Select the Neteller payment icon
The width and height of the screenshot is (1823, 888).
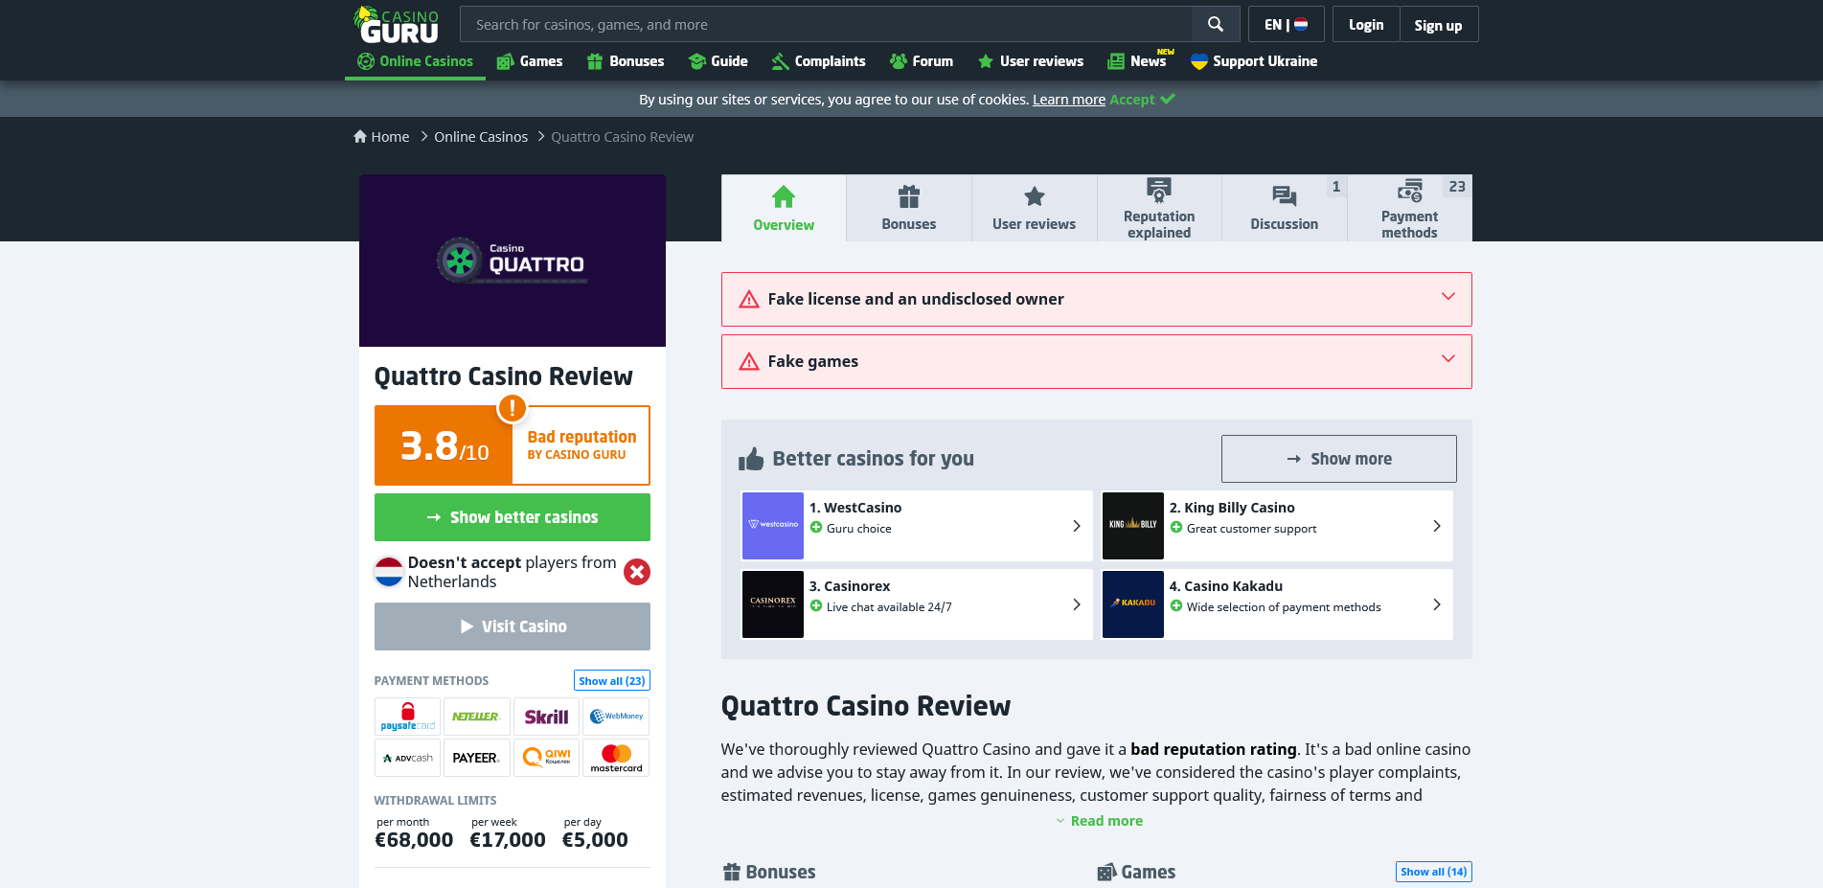coord(476,717)
